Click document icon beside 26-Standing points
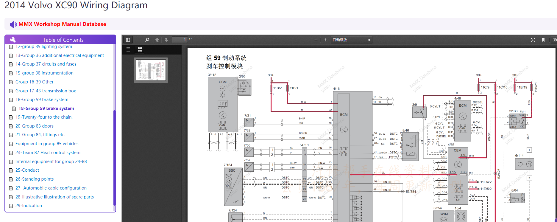This screenshot has height=222, width=557. pos(11,179)
